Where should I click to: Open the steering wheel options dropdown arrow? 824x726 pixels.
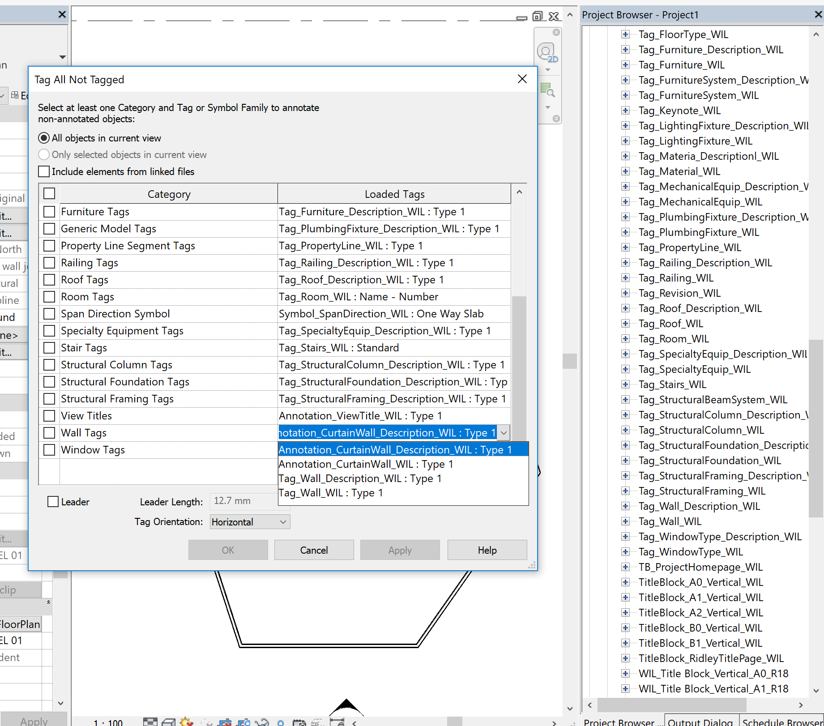548,70
